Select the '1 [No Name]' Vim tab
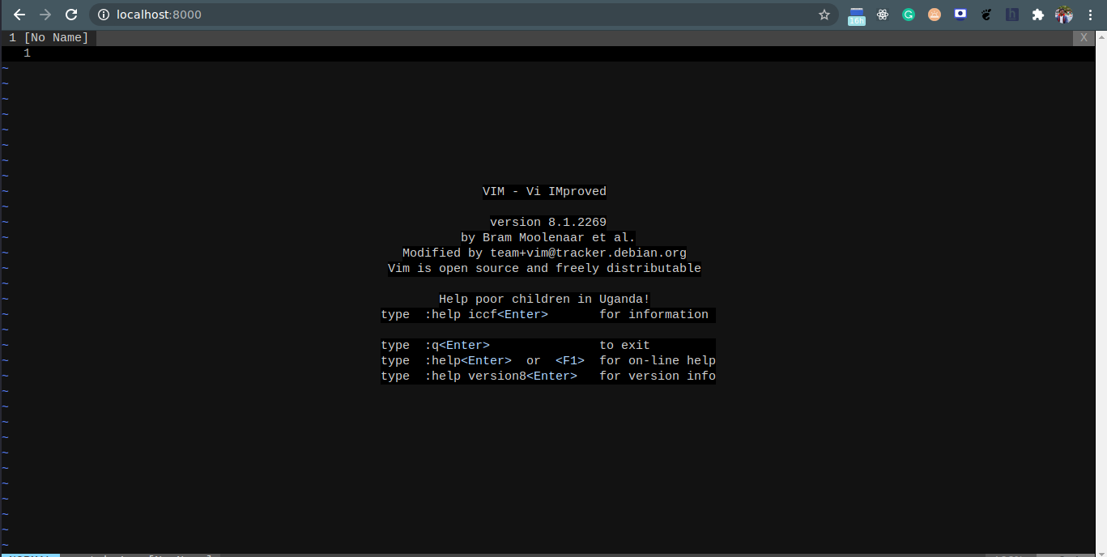Screen dimensions: 1107x557 tap(49, 37)
